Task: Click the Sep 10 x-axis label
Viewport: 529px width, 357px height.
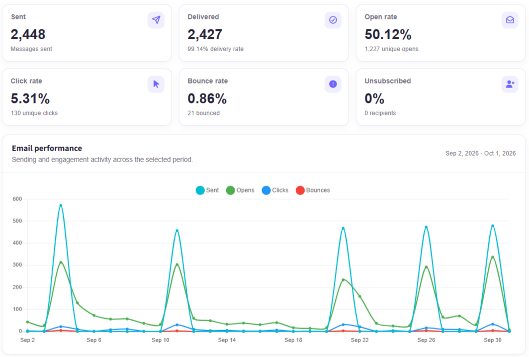Action: pos(160,340)
